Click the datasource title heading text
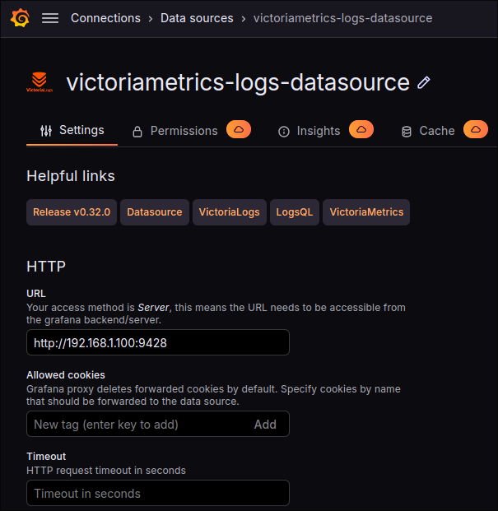This screenshot has width=498, height=511. (238, 82)
